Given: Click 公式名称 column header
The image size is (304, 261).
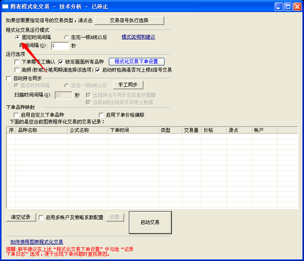Looking at the screenshot, I should 88,130.
